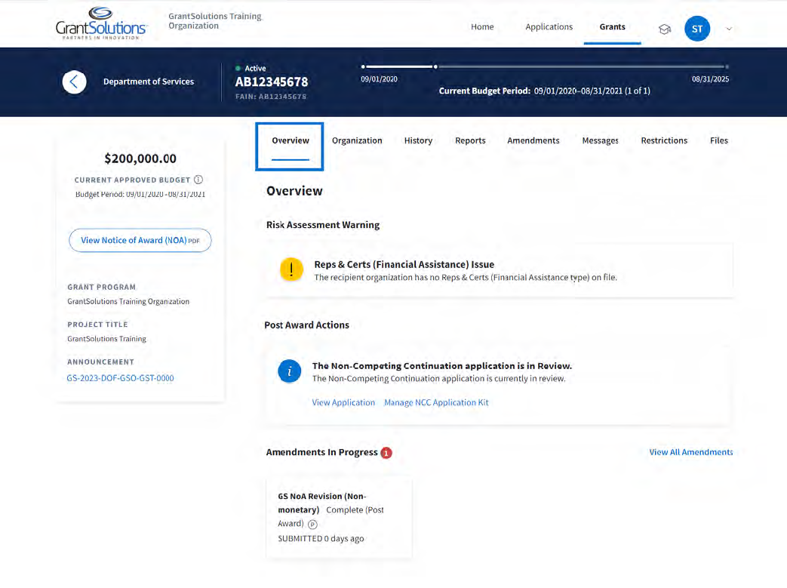This screenshot has height=588, width=787.
Task: Switch to the Organization tab
Action: pyautogui.click(x=357, y=140)
